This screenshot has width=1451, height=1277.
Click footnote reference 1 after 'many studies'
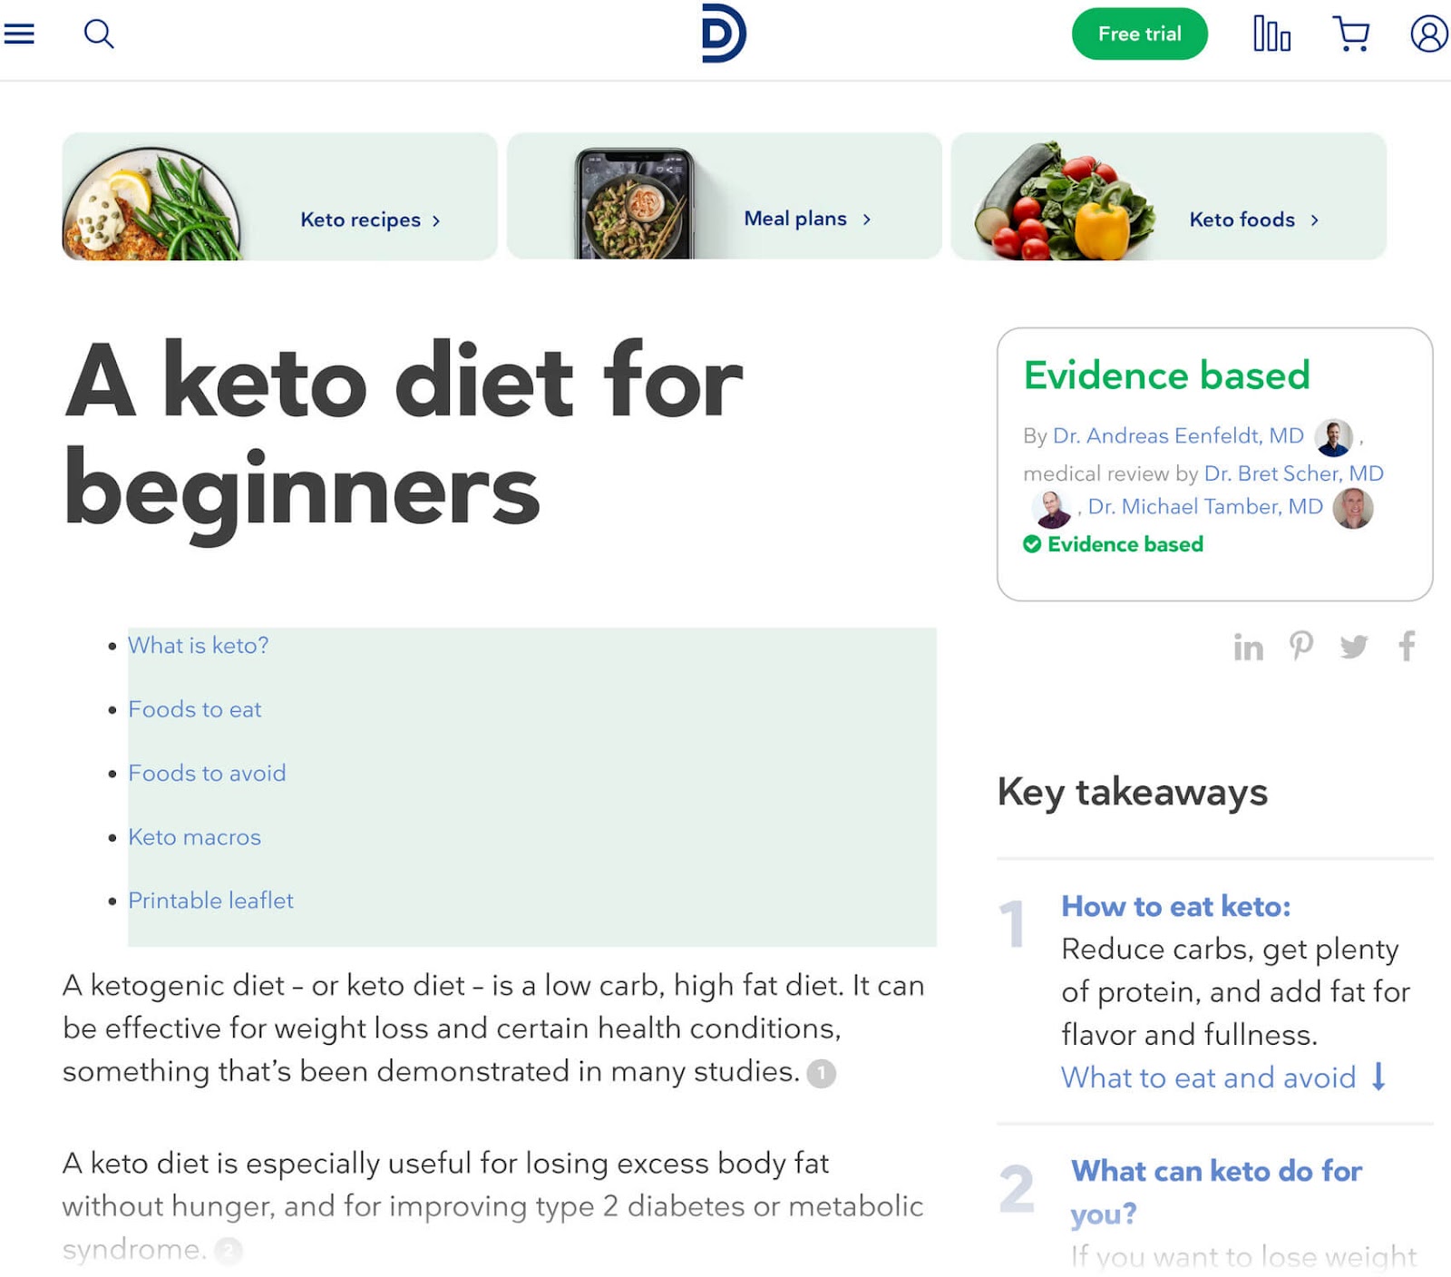pyautogui.click(x=820, y=1071)
